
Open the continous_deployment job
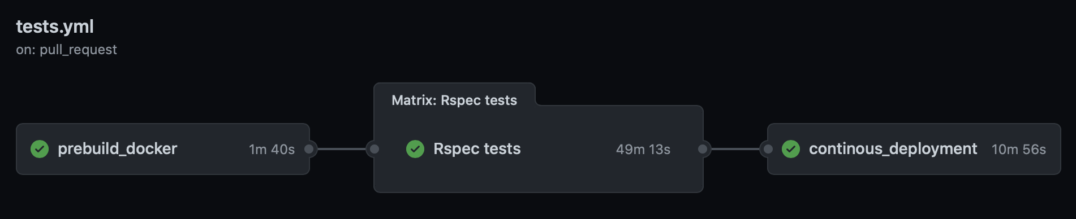point(893,149)
